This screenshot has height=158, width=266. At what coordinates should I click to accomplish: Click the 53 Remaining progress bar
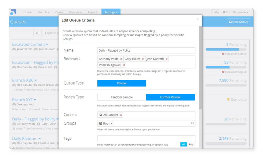click(x=226, y=68)
